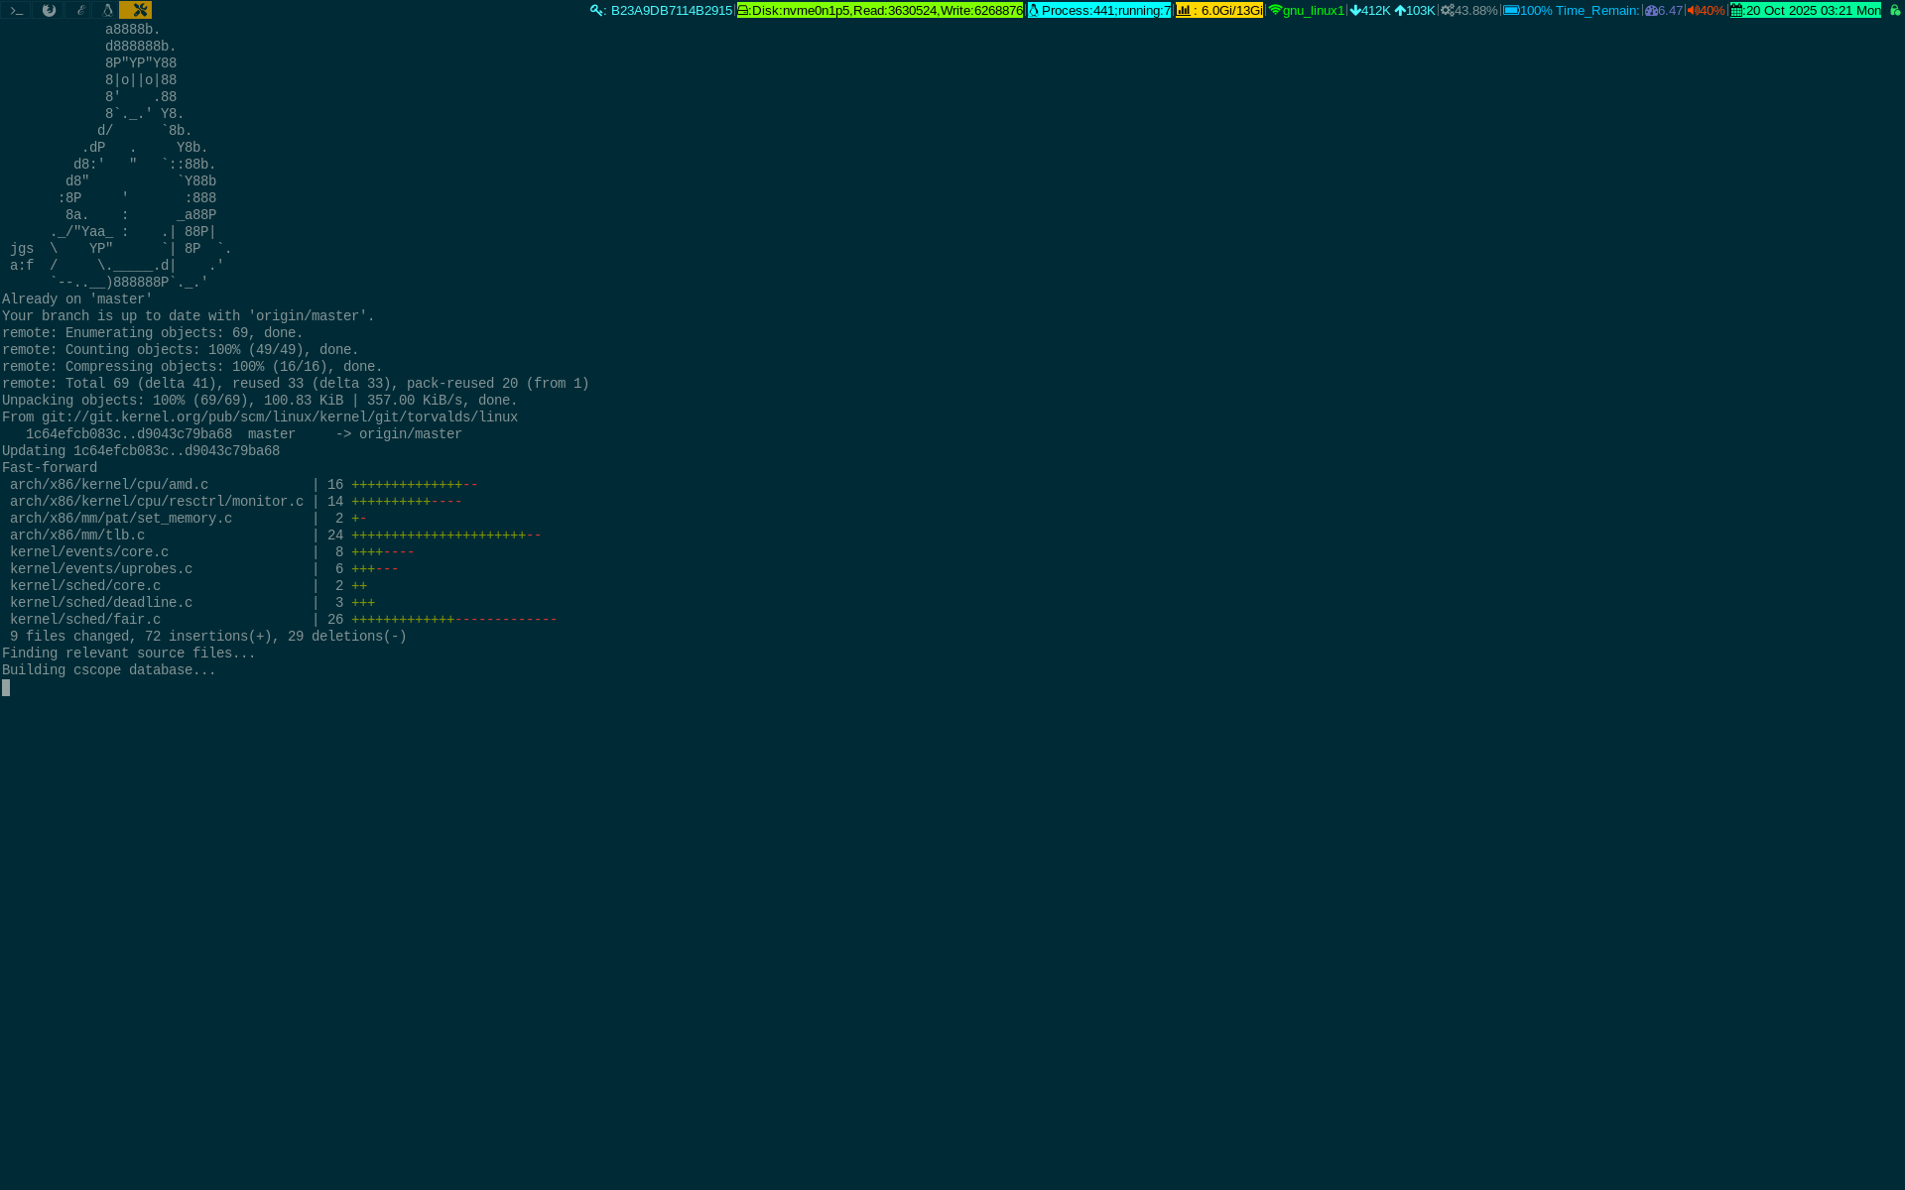The image size is (1905, 1190).
Task: Click the GPG key ID indicator
Action: (x=662, y=10)
